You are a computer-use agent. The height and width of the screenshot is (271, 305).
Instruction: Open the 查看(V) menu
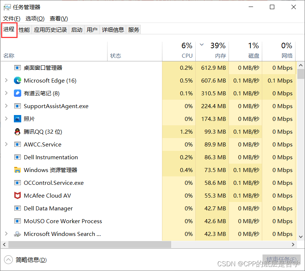tap(59, 19)
